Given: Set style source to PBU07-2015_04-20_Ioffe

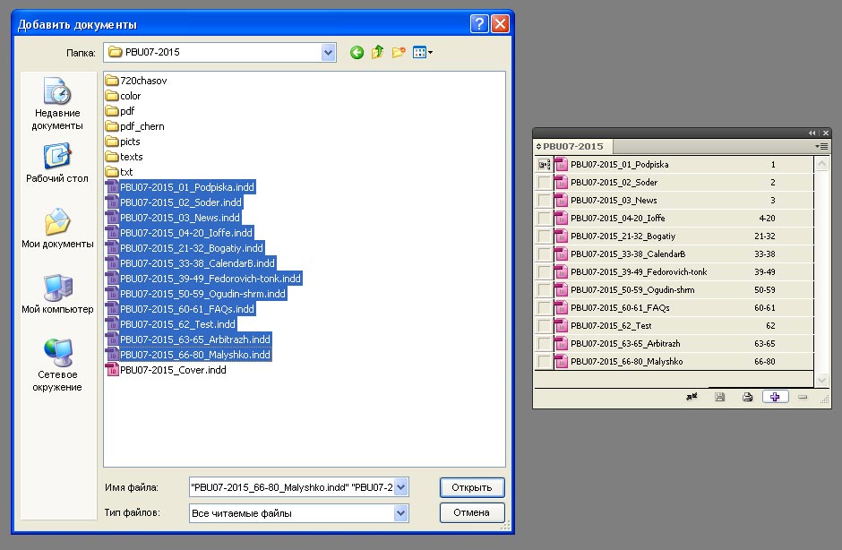Looking at the screenshot, I should (x=544, y=218).
